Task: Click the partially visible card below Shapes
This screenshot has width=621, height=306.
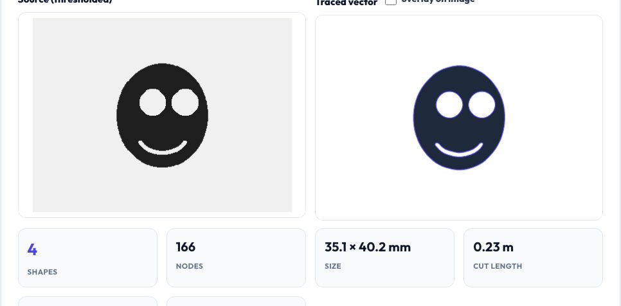Action: click(x=87, y=301)
